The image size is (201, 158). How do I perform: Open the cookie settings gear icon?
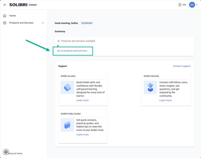6,152
